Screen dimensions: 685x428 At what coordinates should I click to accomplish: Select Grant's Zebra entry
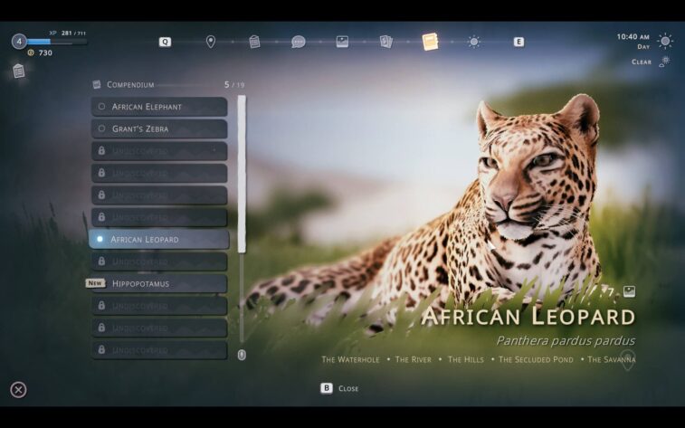tap(159, 128)
